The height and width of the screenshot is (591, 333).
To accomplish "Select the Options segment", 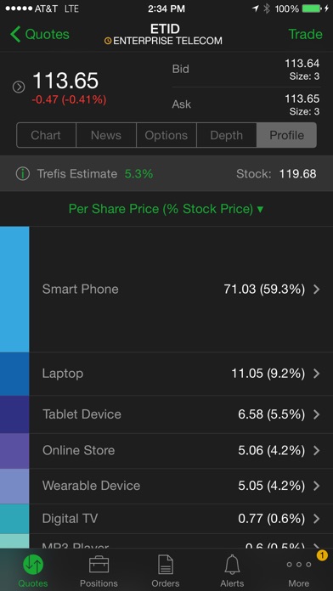I will click(x=166, y=135).
